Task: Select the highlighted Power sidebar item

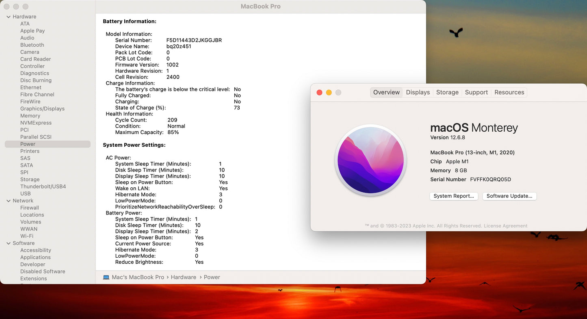Action: pyautogui.click(x=48, y=144)
